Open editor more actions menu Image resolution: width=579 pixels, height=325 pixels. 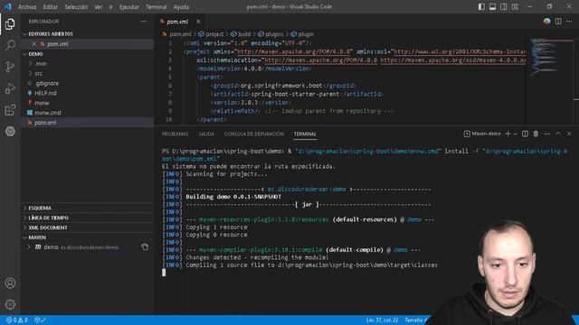pos(569,22)
